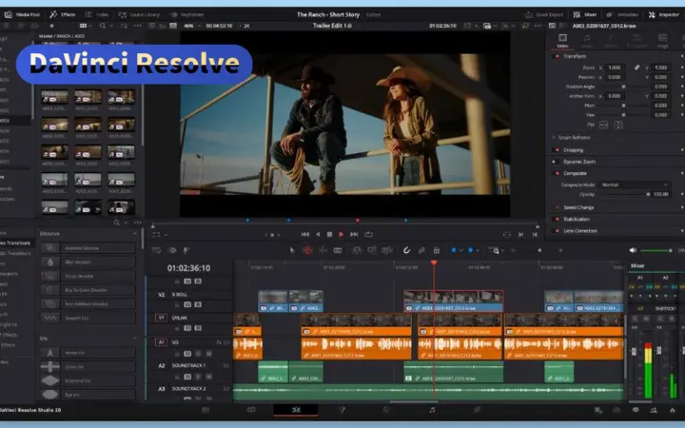
Task: Adjust the green monitor volume slider
Action: (x=656, y=250)
